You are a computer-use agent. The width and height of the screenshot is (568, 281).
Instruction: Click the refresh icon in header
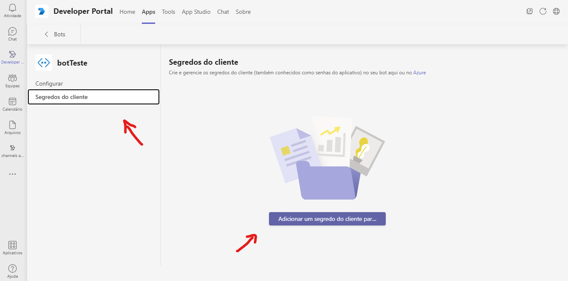pyautogui.click(x=543, y=12)
